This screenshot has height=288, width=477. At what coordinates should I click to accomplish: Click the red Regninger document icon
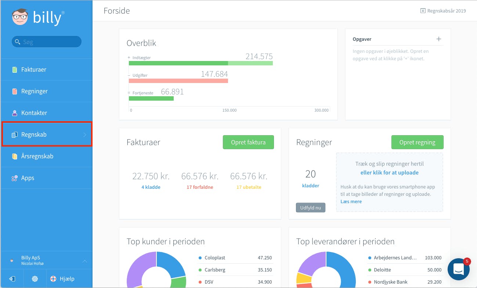pos(15,91)
